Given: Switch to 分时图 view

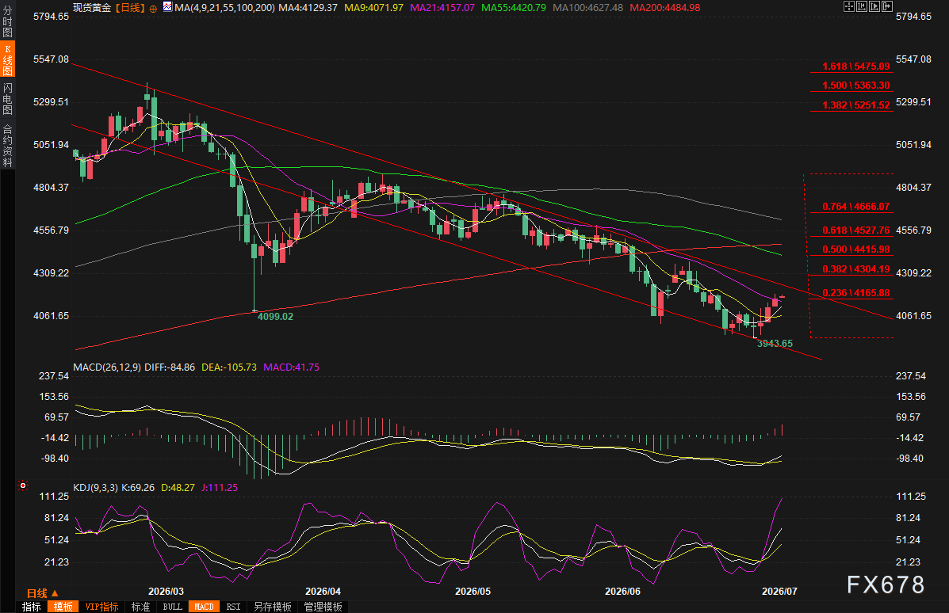Looking at the screenshot, I should coord(7,21).
